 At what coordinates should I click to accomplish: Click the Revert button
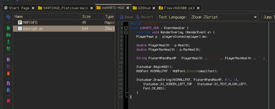145,17
